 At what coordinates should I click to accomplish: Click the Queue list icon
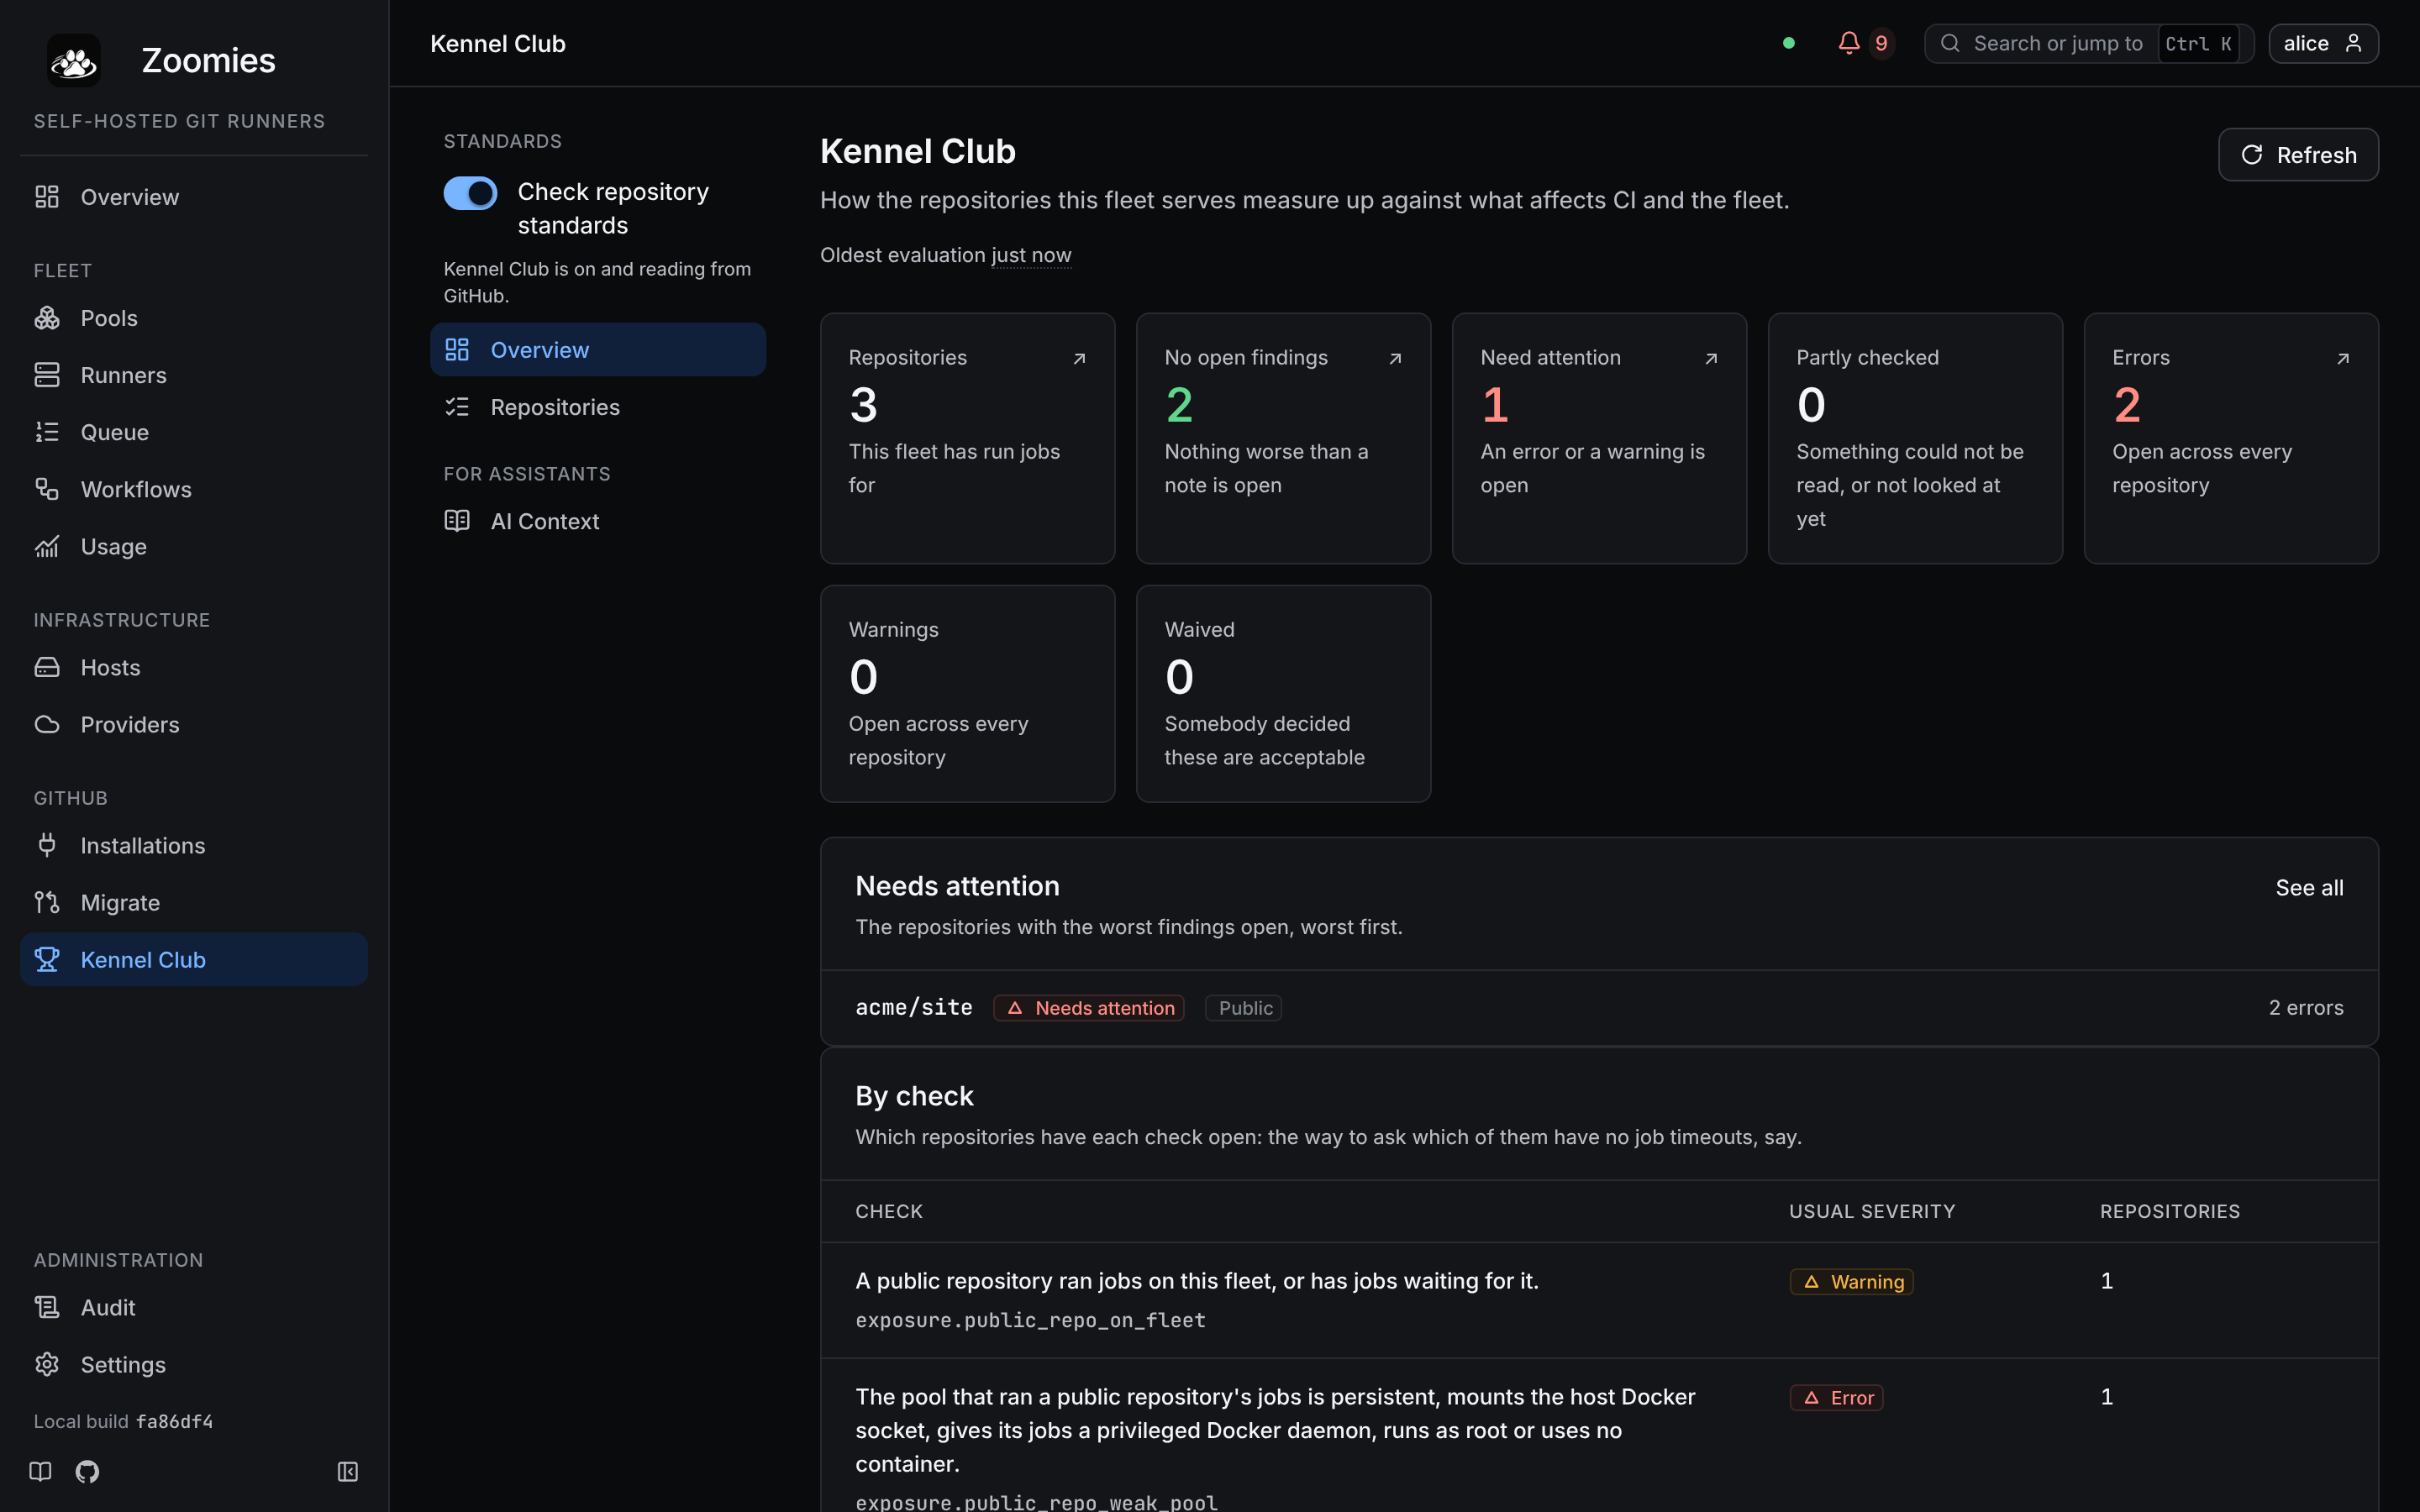47,432
